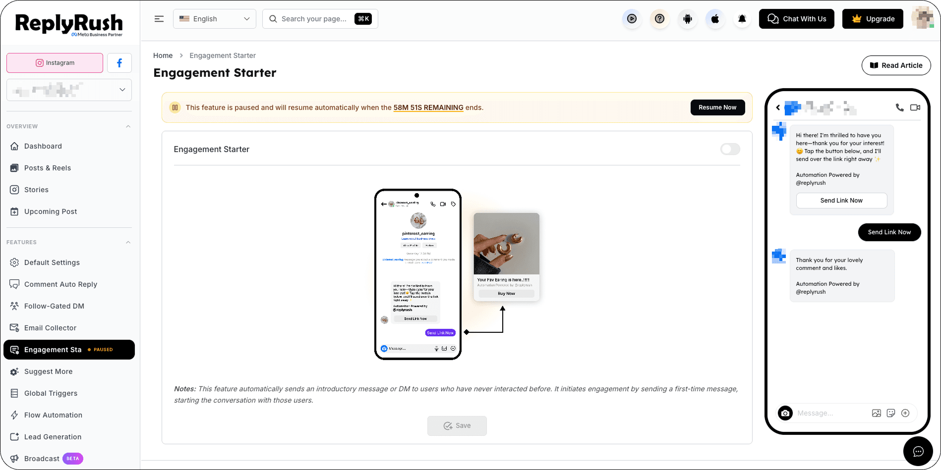Open Email Collector feature
941x470 pixels.
point(69,328)
